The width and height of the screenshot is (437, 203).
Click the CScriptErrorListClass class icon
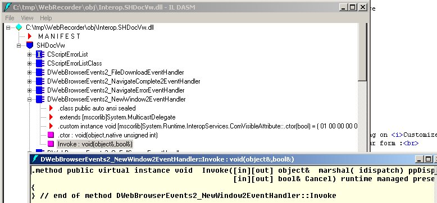point(40,63)
